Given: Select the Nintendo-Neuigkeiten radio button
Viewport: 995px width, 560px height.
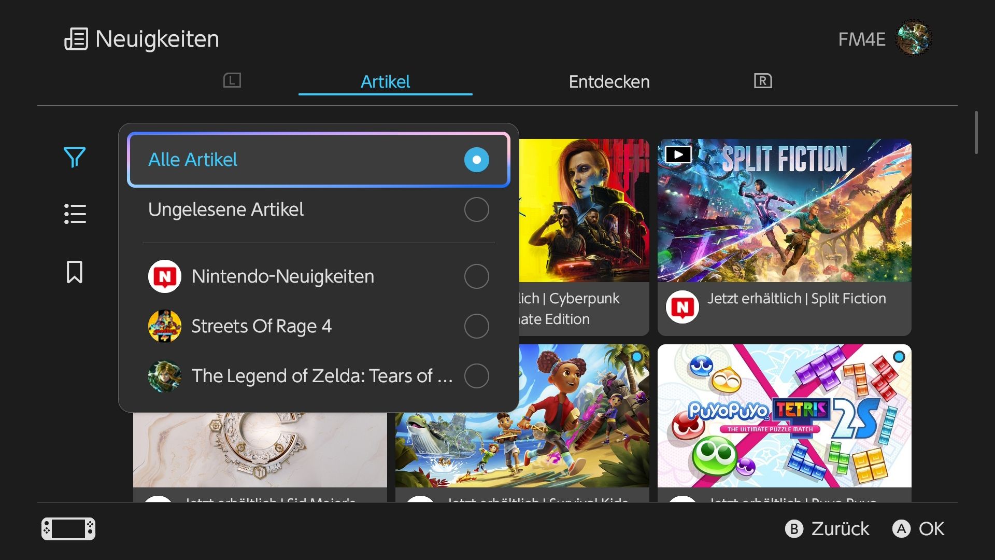Looking at the screenshot, I should point(477,276).
